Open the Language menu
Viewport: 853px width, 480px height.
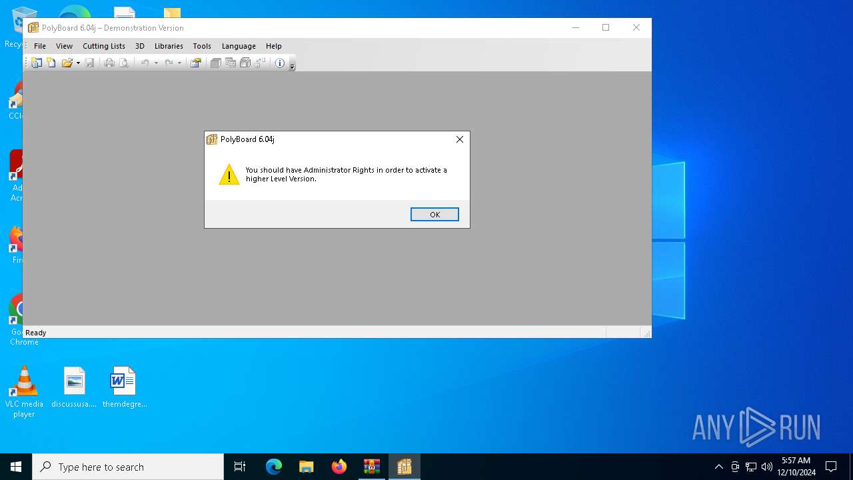(x=239, y=46)
